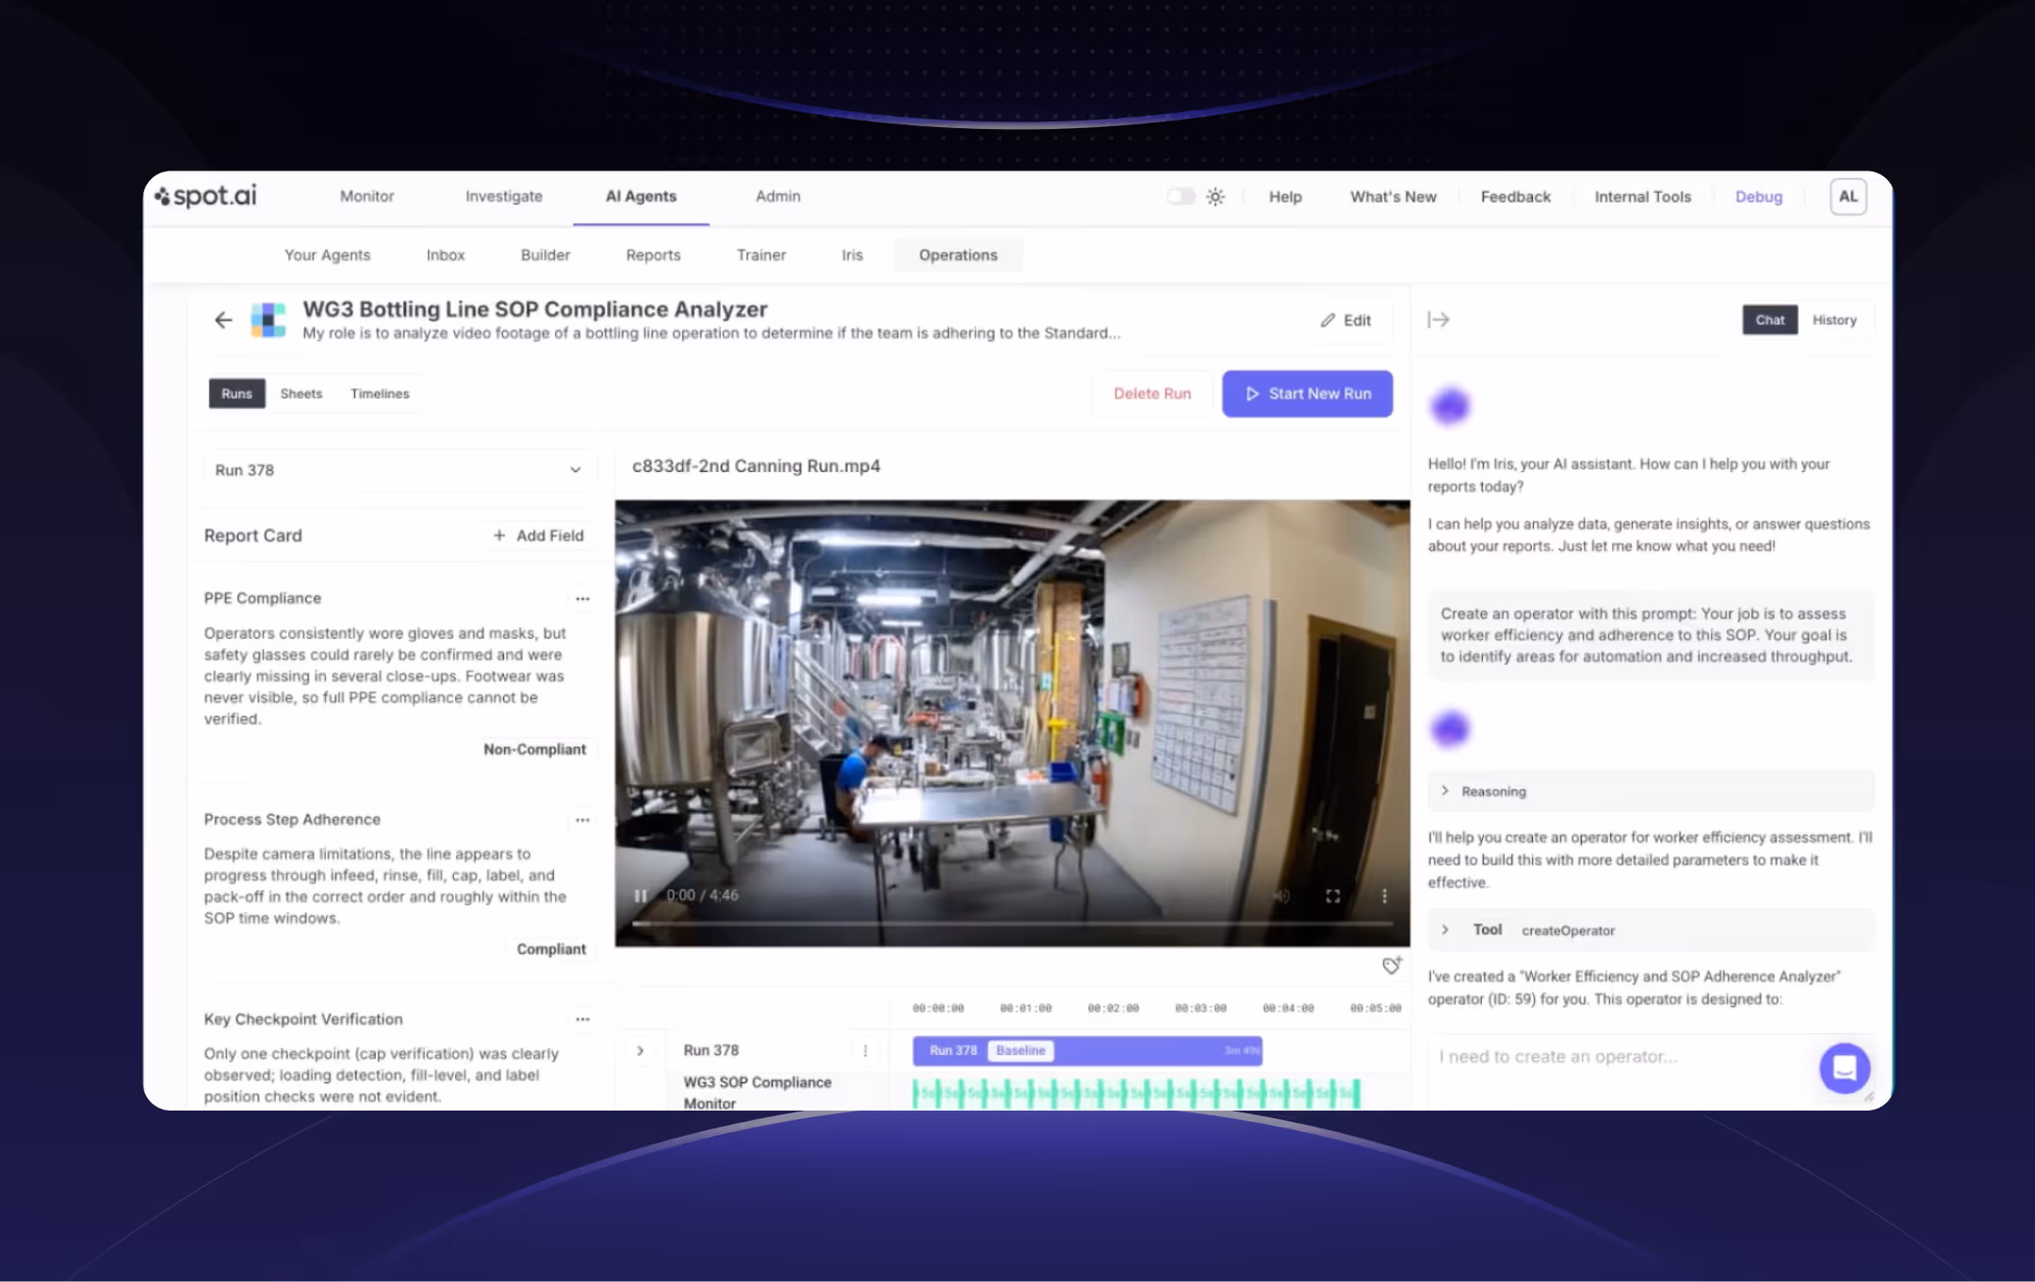The image size is (2035, 1282).
Task: Click the WG3 agent colorful avatar icon
Action: pos(269,320)
